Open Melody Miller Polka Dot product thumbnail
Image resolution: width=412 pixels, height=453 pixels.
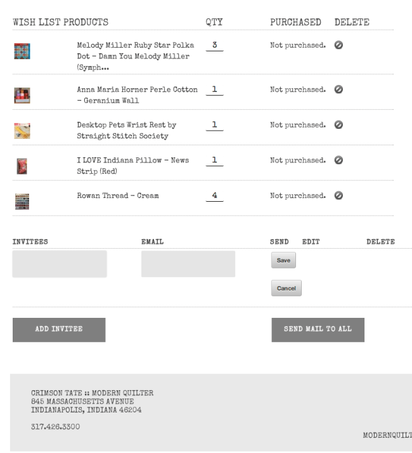pos(22,52)
